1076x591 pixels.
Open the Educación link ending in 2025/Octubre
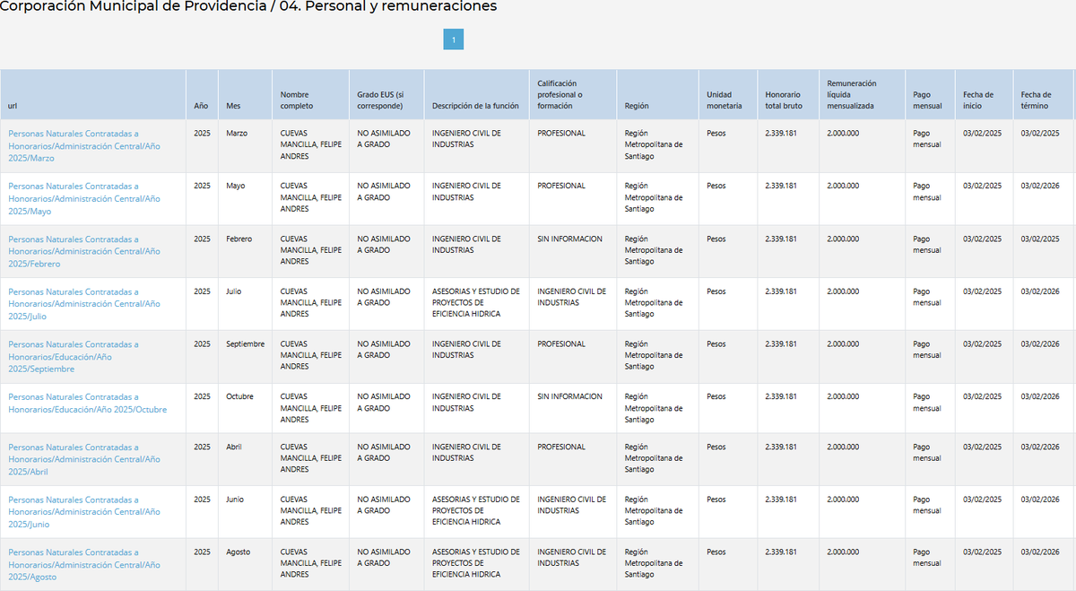click(x=88, y=404)
